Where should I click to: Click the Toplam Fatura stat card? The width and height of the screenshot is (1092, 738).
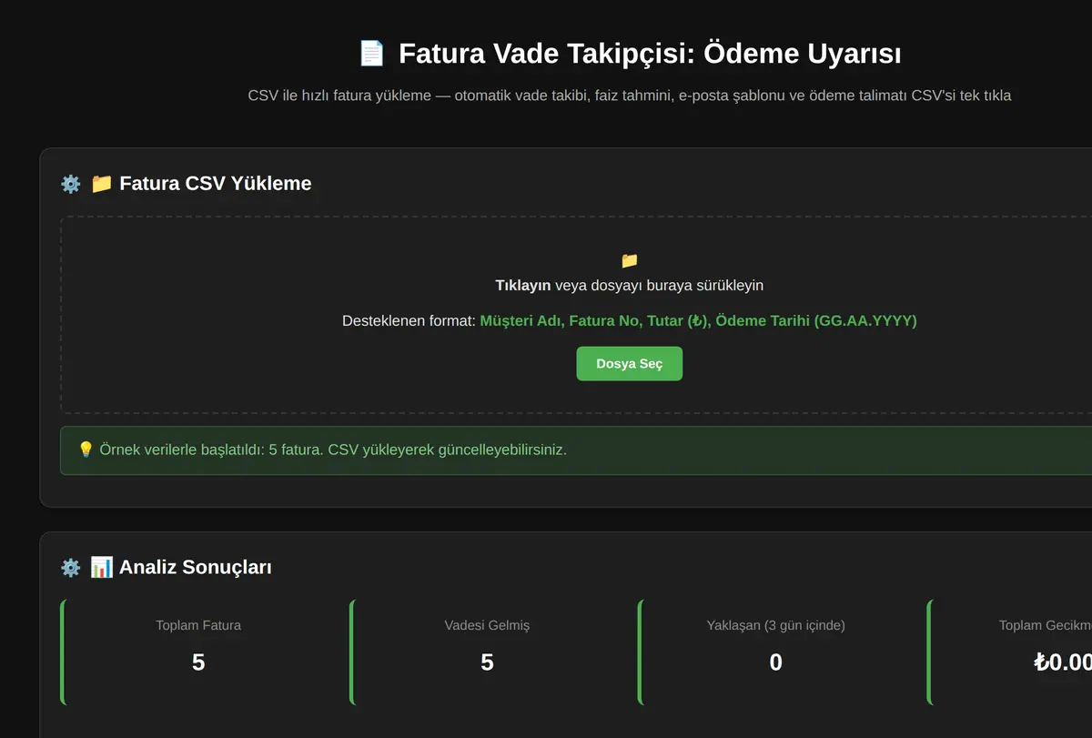coord(198,652)
